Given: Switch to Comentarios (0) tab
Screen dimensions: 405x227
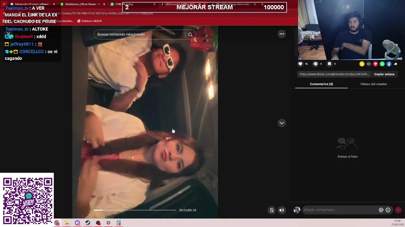Looking at the screenshot, I should (321, 84).
